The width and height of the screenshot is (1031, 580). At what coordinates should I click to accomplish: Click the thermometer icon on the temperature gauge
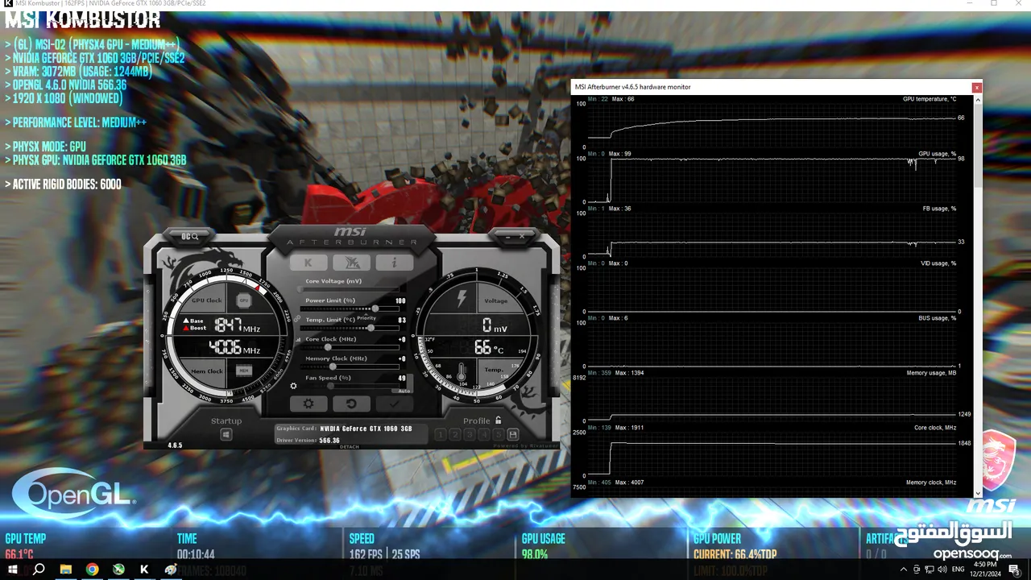(462, 372)
